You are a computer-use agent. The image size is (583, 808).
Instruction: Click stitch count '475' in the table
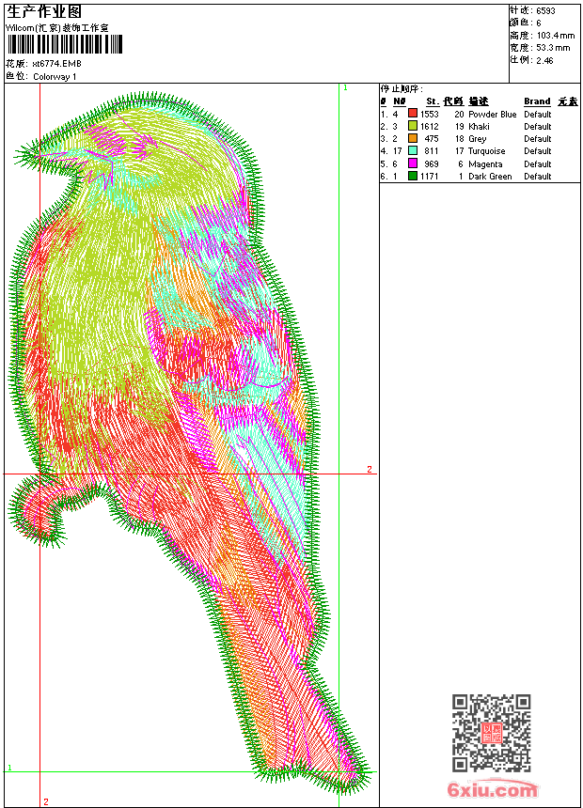[x=432, y=139]
